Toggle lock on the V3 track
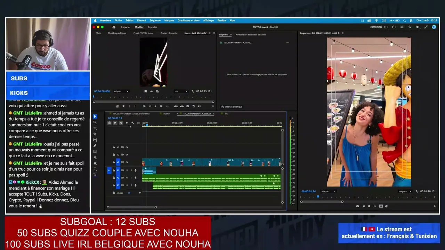The height and width of the screenshot is (250, 445). coord(114,147)
